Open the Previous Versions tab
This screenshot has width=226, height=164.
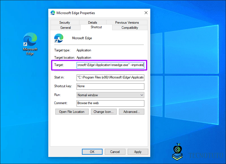pyautogui.click(x=127, y=23)
